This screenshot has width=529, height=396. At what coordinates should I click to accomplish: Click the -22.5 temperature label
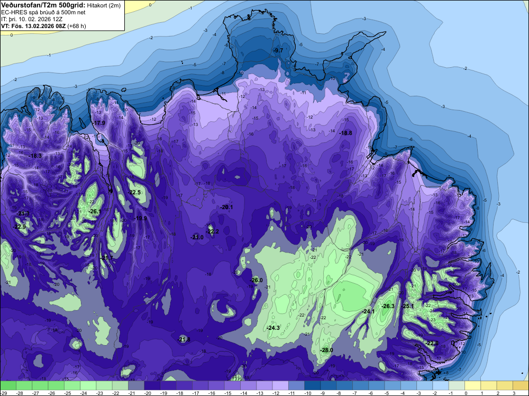(x=134, y=192)
